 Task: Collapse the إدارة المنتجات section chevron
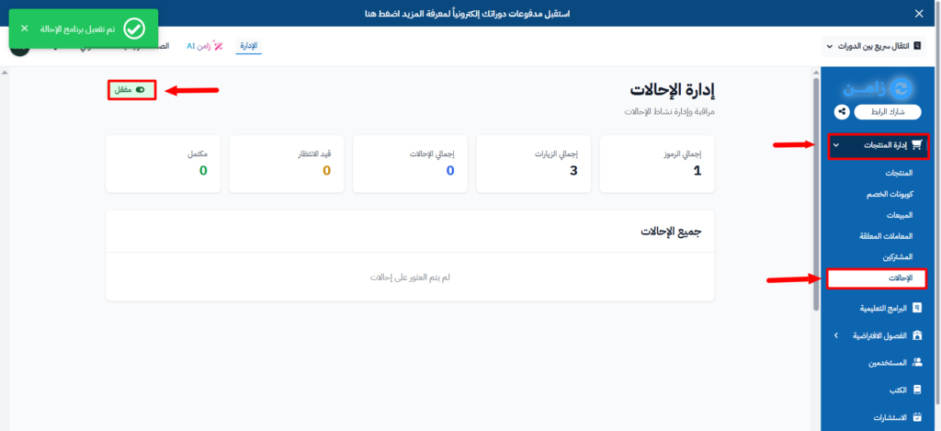[834, 145]
